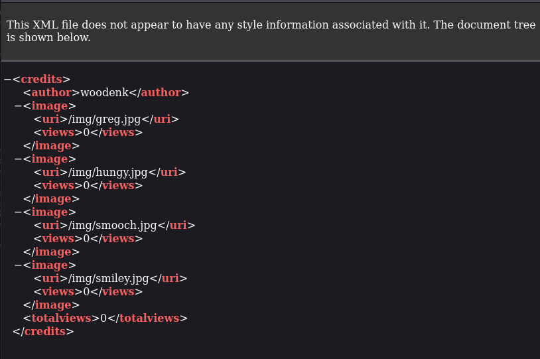The width and height of the screenshot is (540, 359).
Task: Click the views line under smiley.jpg
Action: [88, 292]
